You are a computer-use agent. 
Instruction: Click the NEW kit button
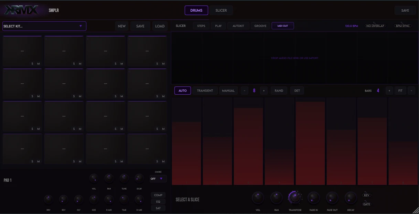click(x=122, y=26)
